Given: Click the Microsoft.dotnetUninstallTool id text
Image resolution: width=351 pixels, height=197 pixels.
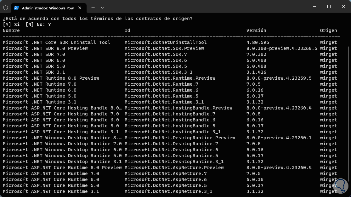Looking at the screenshot, I should coord(166,42).
